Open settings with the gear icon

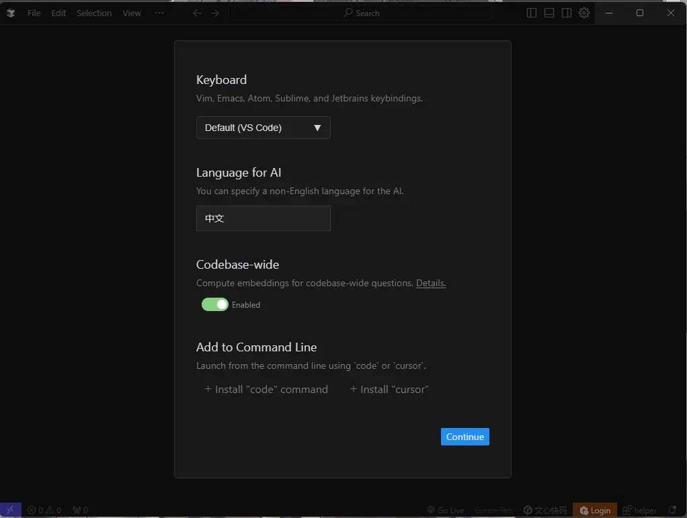(x=584, y=13)
